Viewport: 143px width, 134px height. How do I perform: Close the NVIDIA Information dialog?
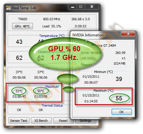pos(128,34)
